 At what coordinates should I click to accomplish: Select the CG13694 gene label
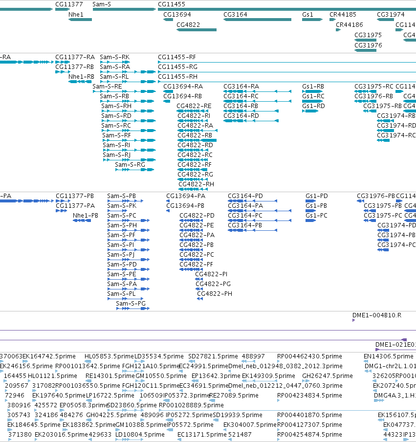[177, 15]
